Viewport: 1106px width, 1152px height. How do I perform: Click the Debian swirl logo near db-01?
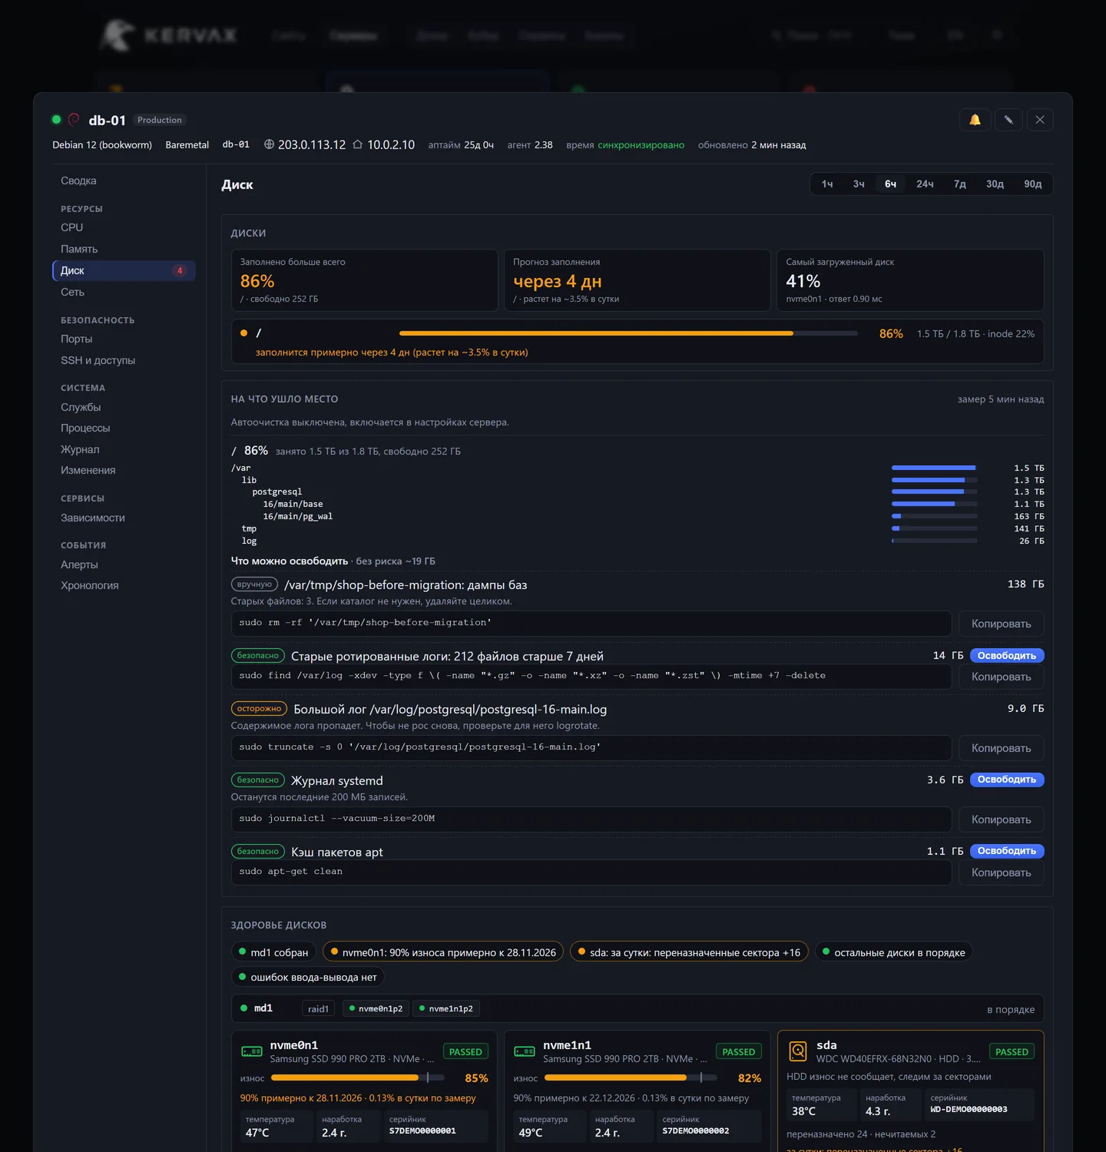(74, 120)
